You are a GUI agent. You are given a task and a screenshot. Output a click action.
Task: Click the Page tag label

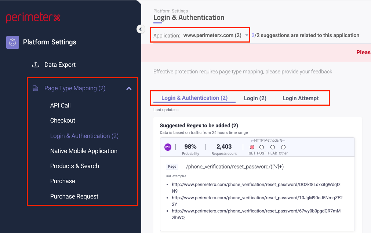[172, 167]
